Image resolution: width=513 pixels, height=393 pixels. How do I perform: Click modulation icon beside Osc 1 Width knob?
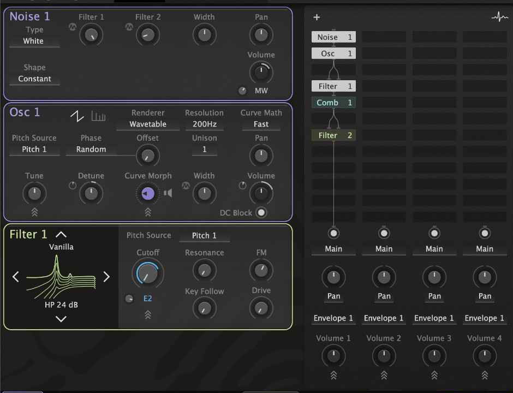pos(186,186)
